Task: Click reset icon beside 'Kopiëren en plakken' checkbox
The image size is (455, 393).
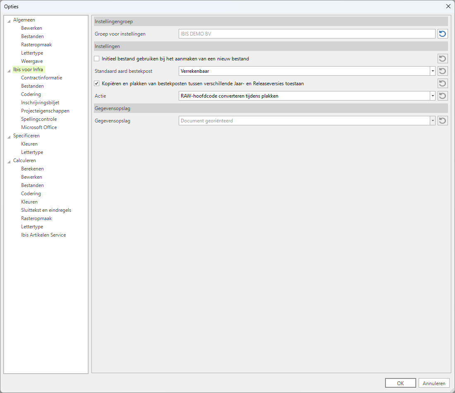Action: [x=443, y=84]
